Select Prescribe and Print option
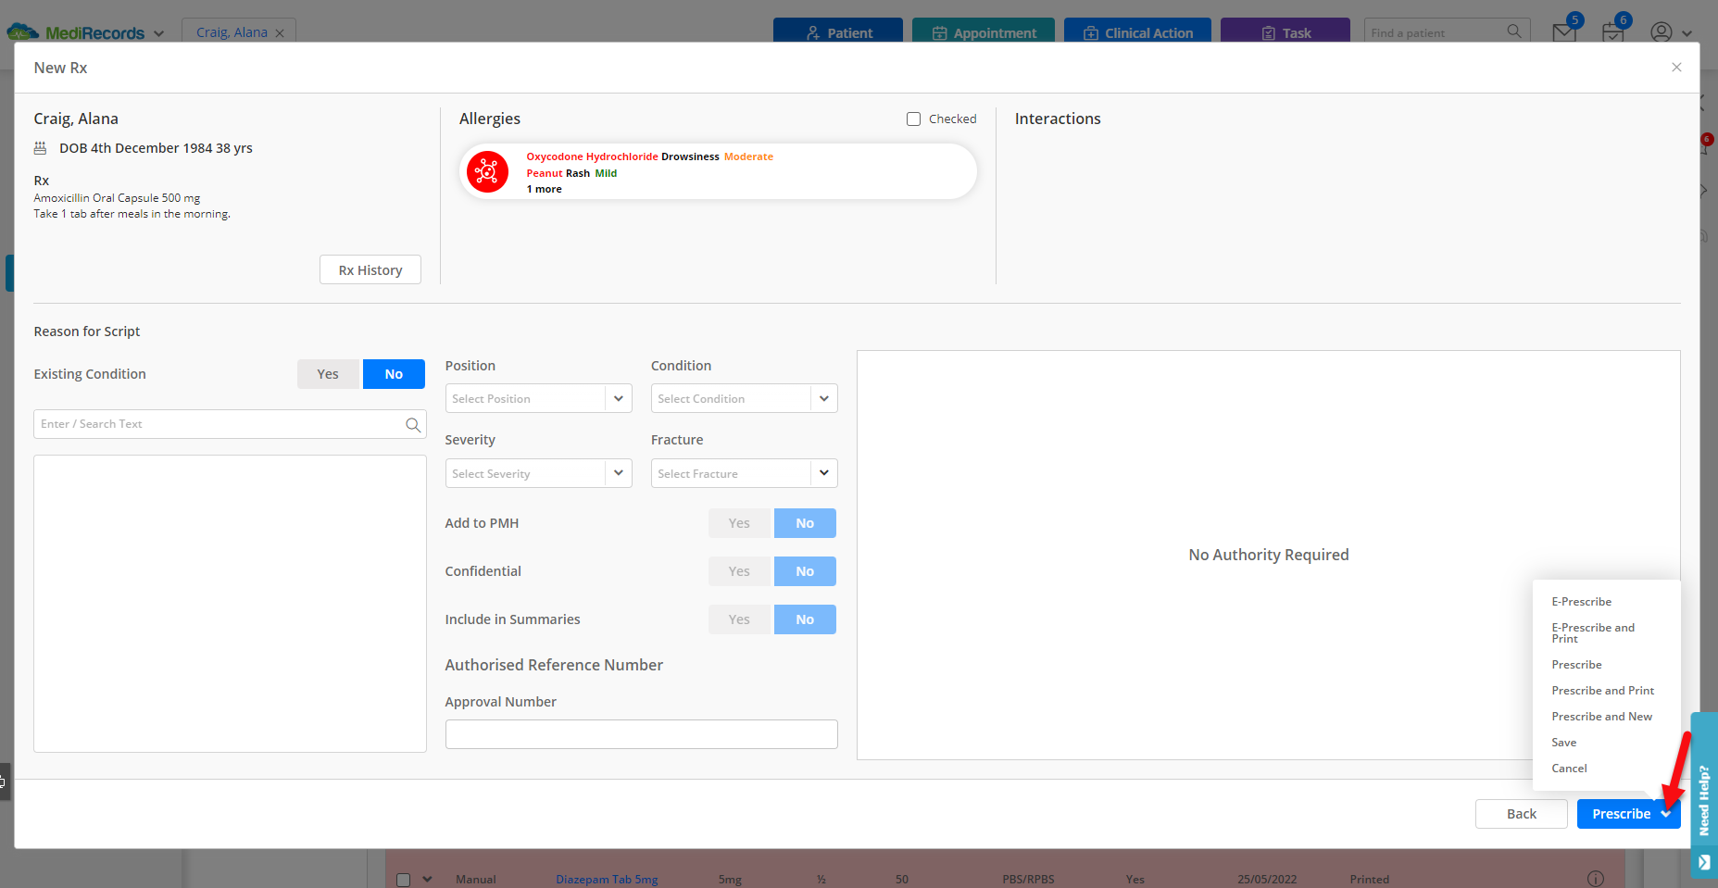 [x=1602, y=691]
